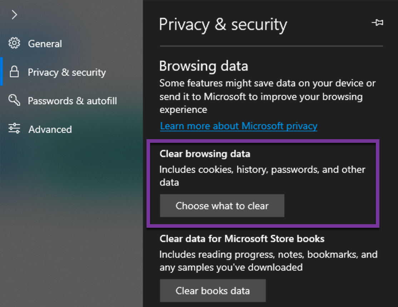Click the Privacy & security page title
Screen dimensions: 398x307
coord(223,25)
